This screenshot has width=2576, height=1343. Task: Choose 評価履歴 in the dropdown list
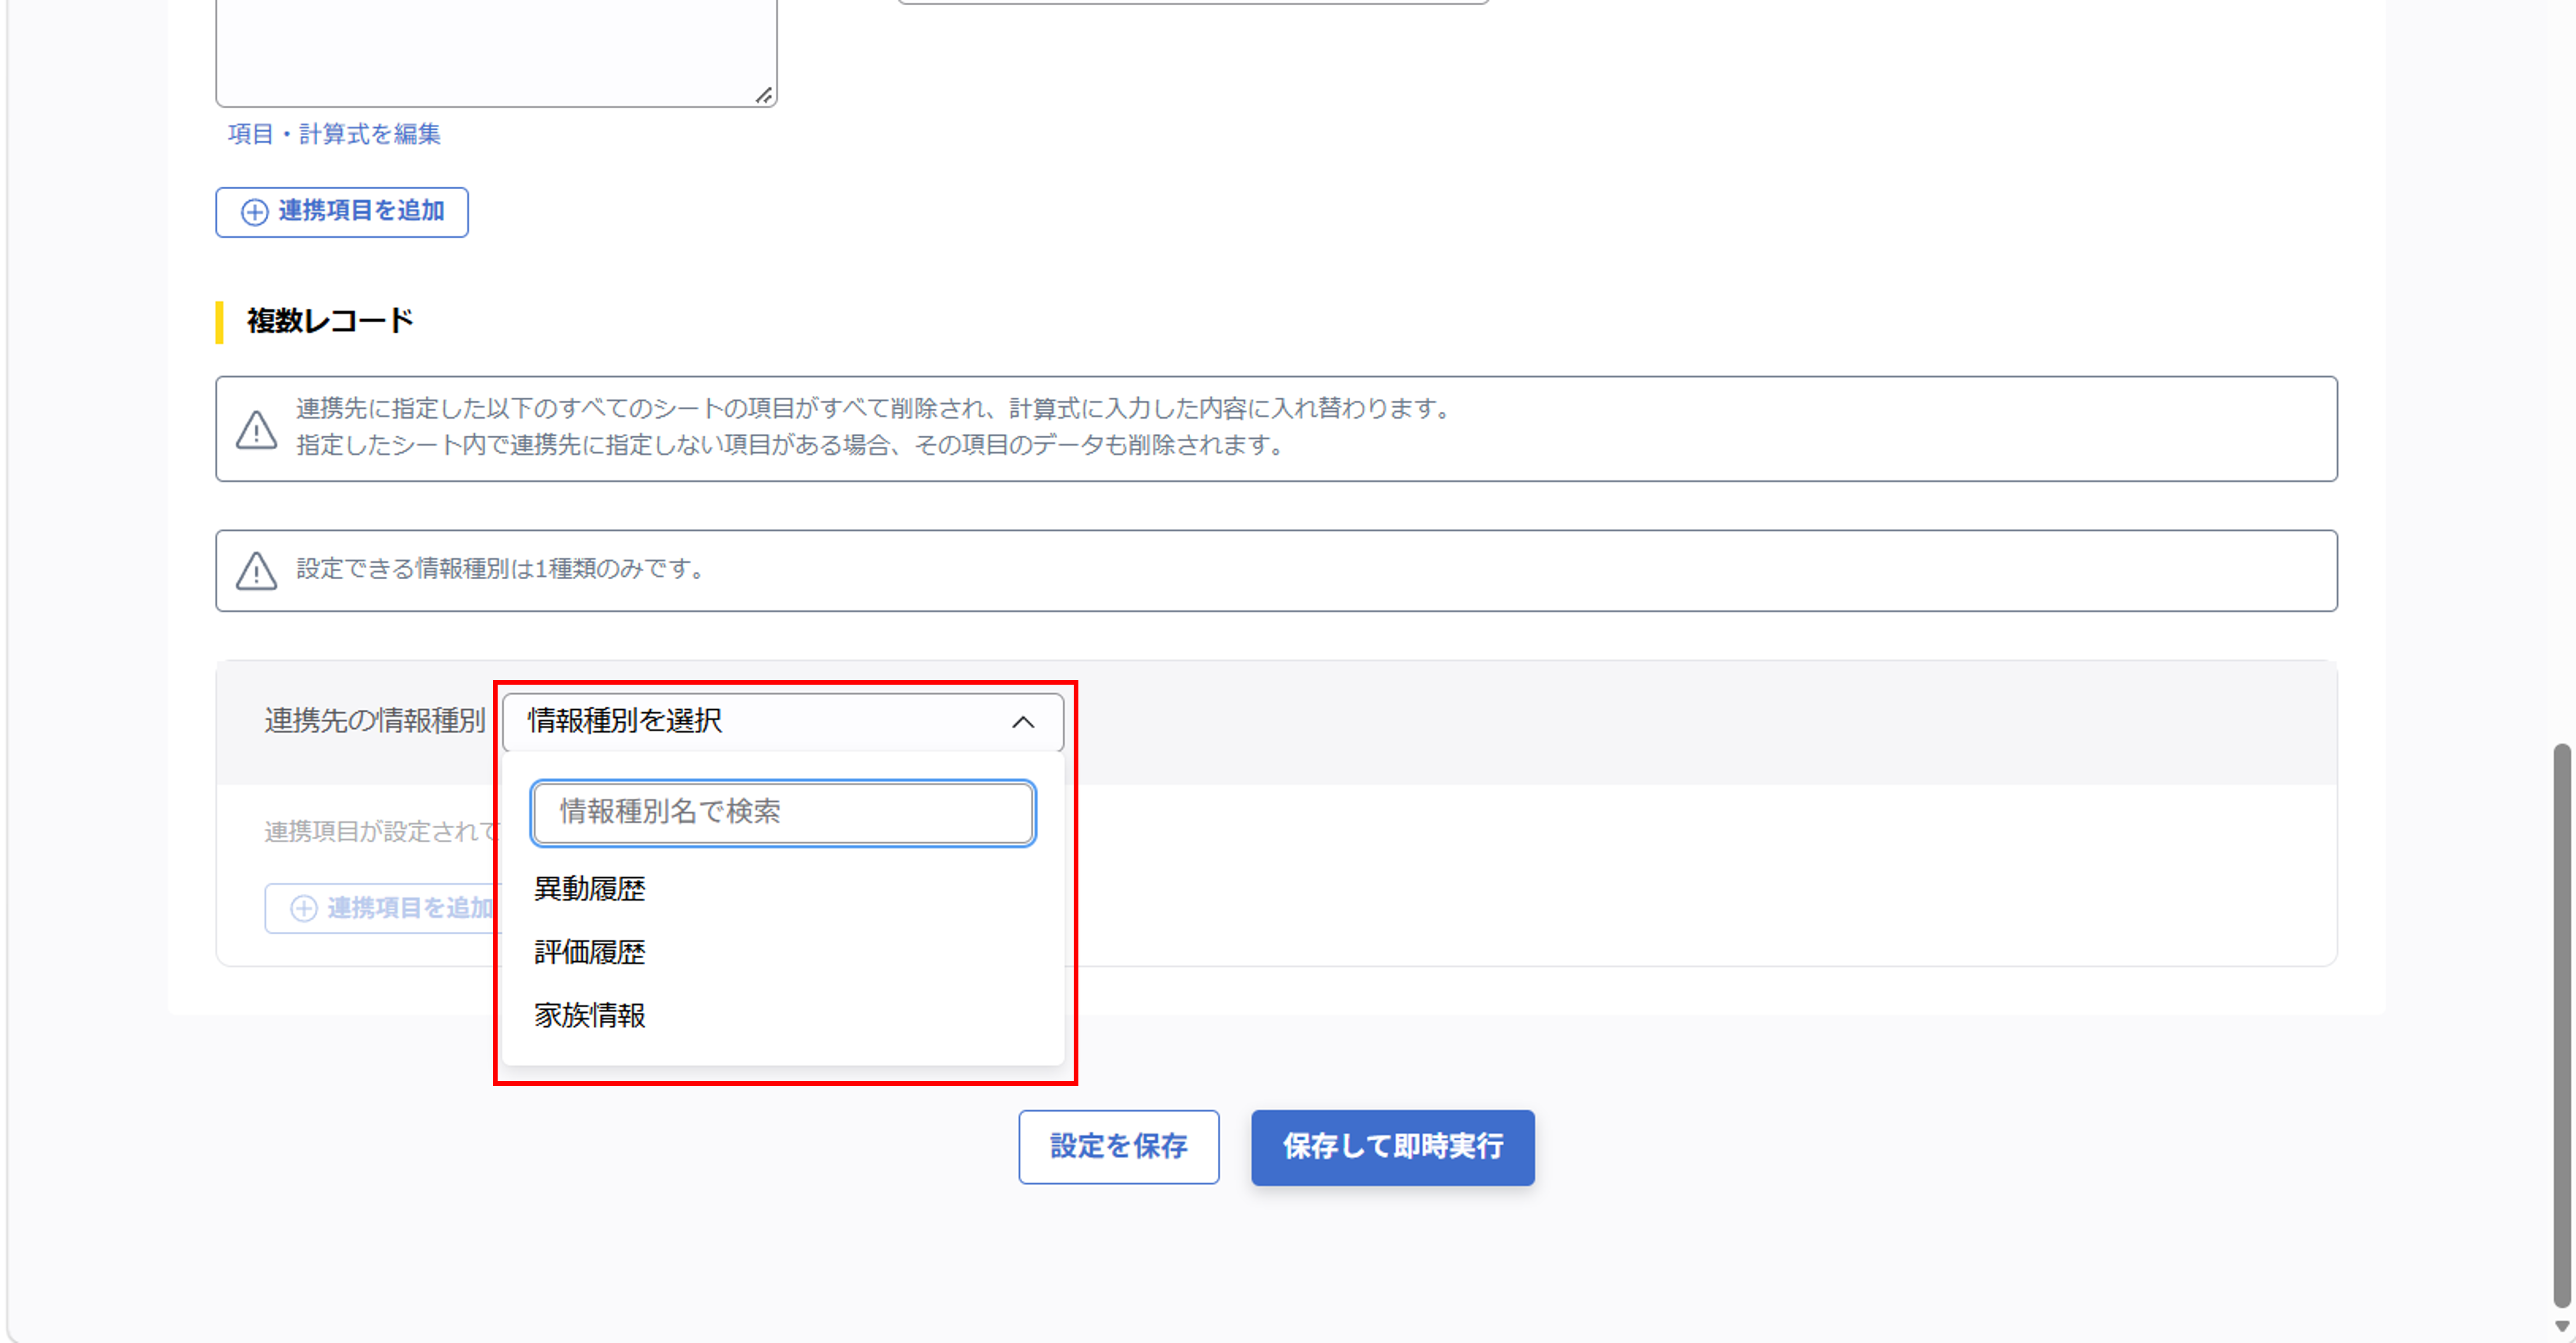(590, 952)
